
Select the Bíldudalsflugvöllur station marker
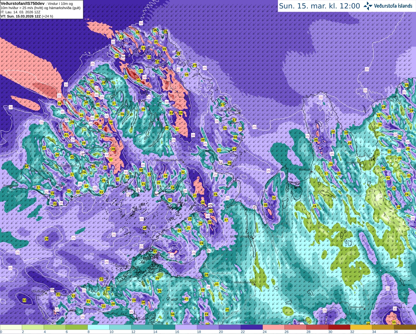80,167
